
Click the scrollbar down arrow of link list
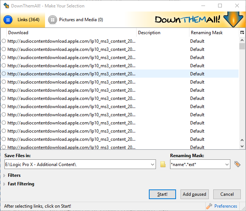click(242, 140)
